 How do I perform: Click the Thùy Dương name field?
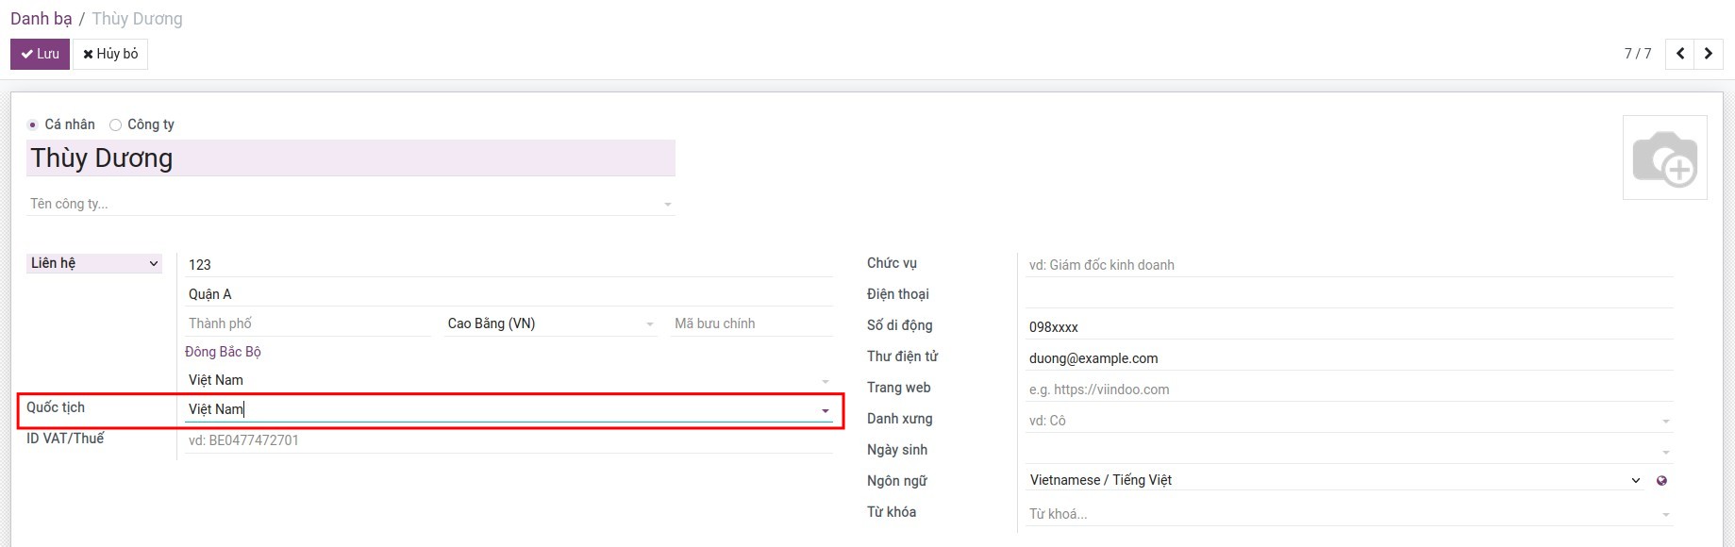[x=349, y=158]
